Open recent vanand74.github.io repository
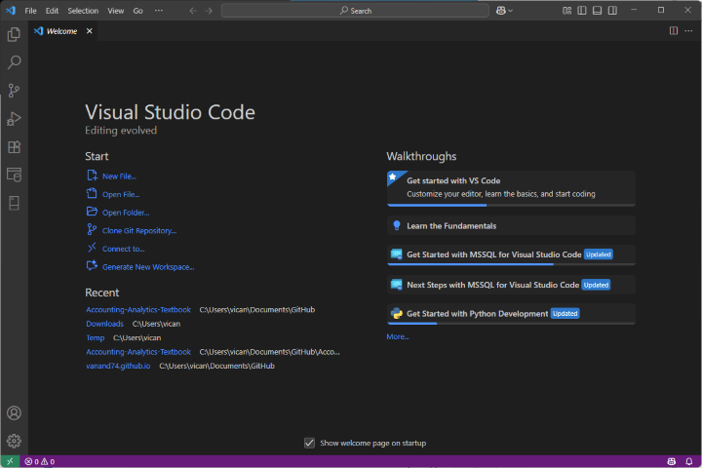 [x=118, y=366]
